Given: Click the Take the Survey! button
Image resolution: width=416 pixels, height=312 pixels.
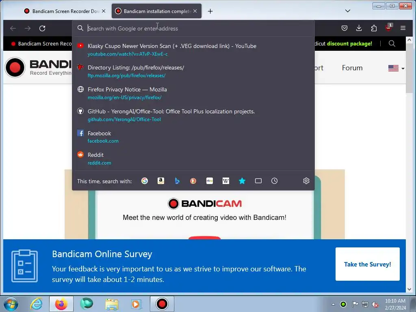Looking at the screenshot, I should coord(367,264).
